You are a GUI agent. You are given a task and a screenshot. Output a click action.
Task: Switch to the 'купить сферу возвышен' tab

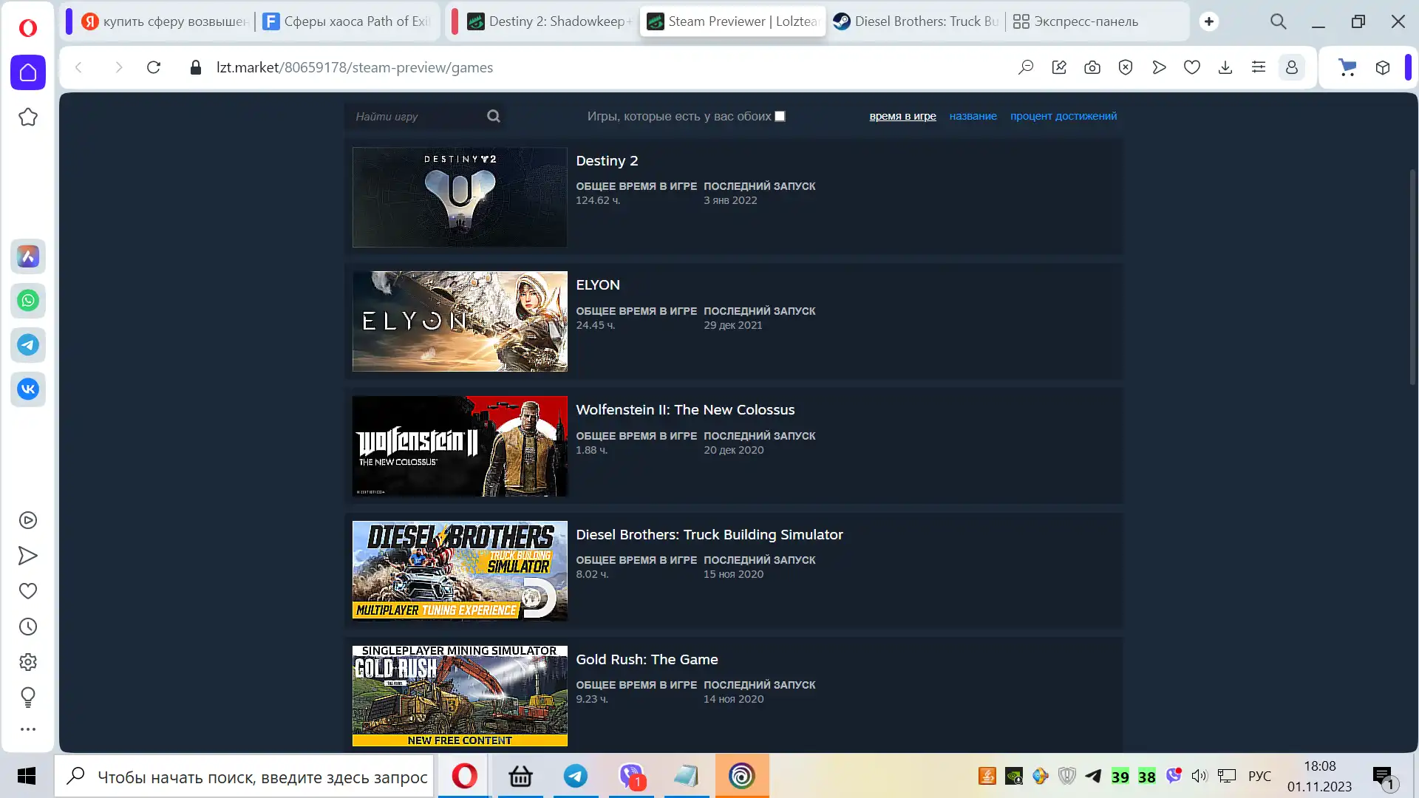(164, 21)
